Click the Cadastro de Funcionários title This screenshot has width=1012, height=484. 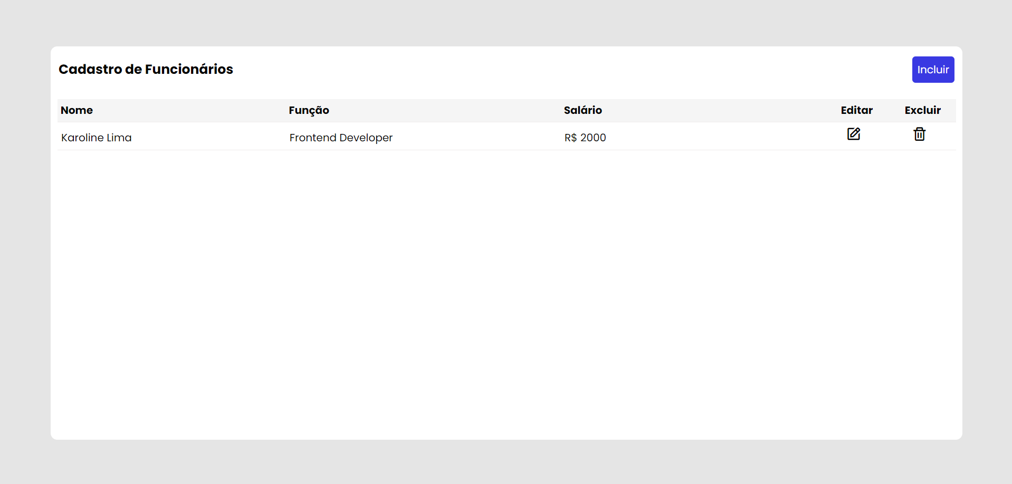[146, 69]
